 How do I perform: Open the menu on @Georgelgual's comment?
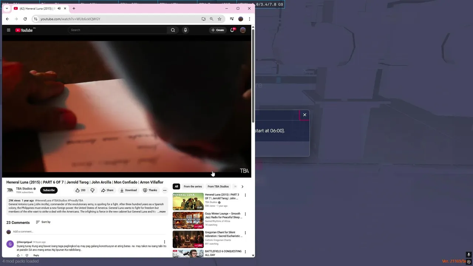click(164, 242)
